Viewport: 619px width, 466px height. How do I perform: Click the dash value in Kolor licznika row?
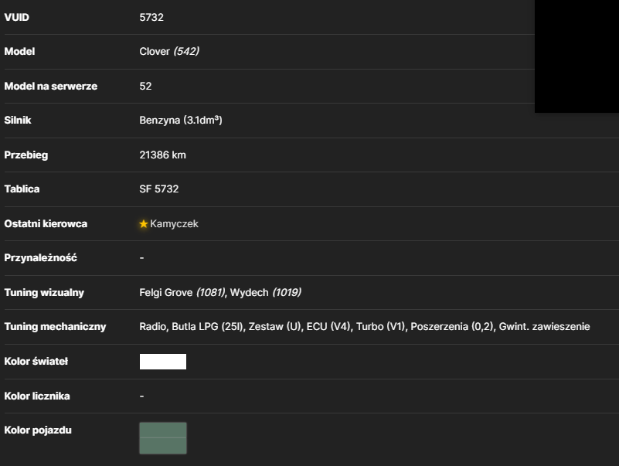[141, 396]
